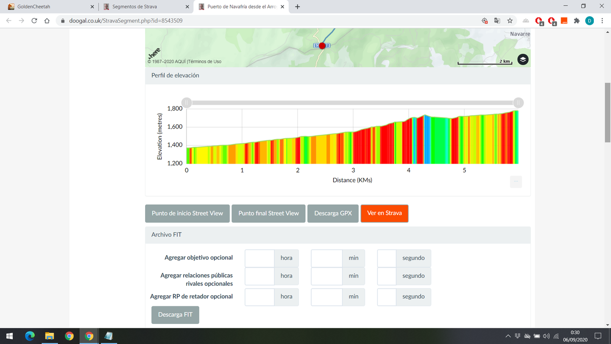The image size is (611, 344).
Task: Open Wi-Fi network tray icon
Action: 556,336
